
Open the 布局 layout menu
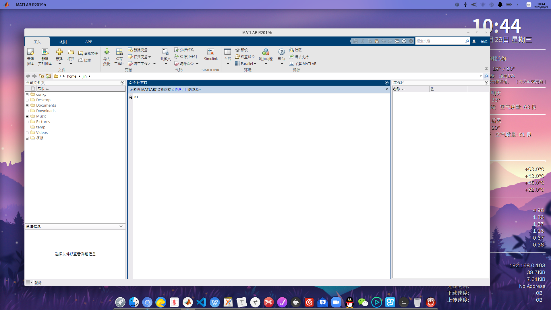(x=227, y=57)
